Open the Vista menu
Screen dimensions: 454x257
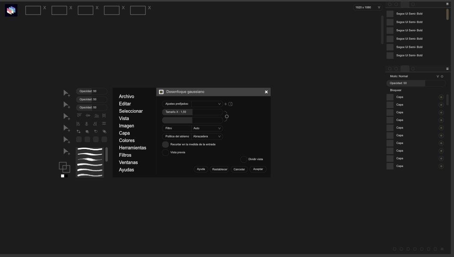point(124,119)
